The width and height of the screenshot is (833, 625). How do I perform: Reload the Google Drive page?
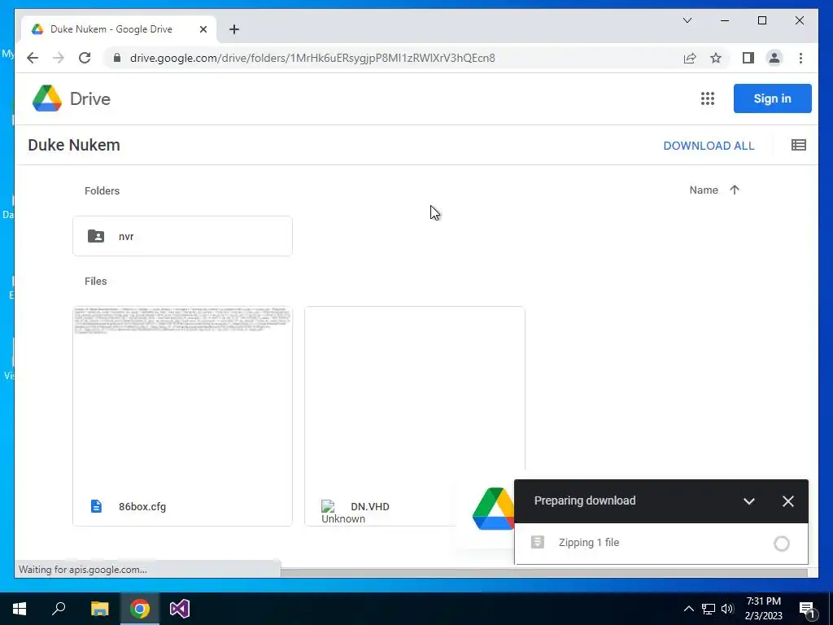(x=85, y=58)
